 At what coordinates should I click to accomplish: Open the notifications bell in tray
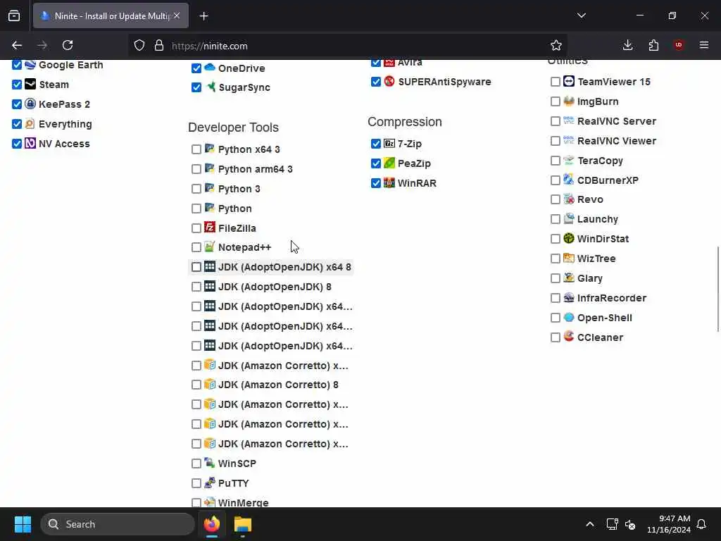click(702, 524)
